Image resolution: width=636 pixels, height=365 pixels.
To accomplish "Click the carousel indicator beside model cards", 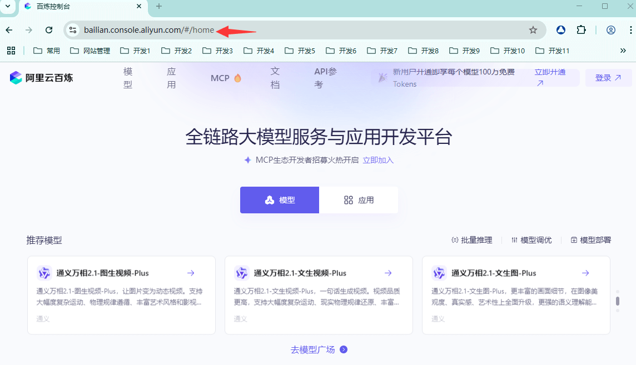I will pyautogui.click(x=617, y=301).
